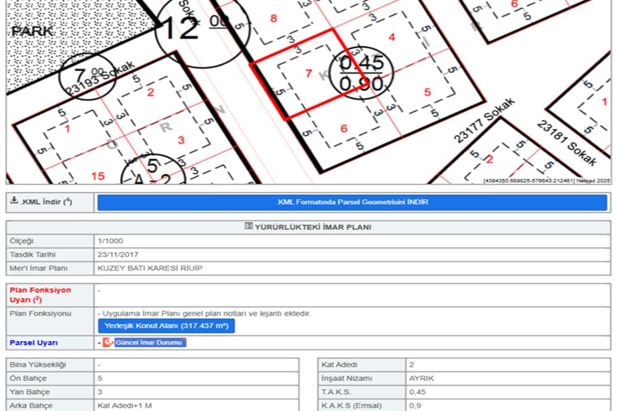Select highlighted parcel 7 on the map
619x411 pixels.
[x=308, y=74]
